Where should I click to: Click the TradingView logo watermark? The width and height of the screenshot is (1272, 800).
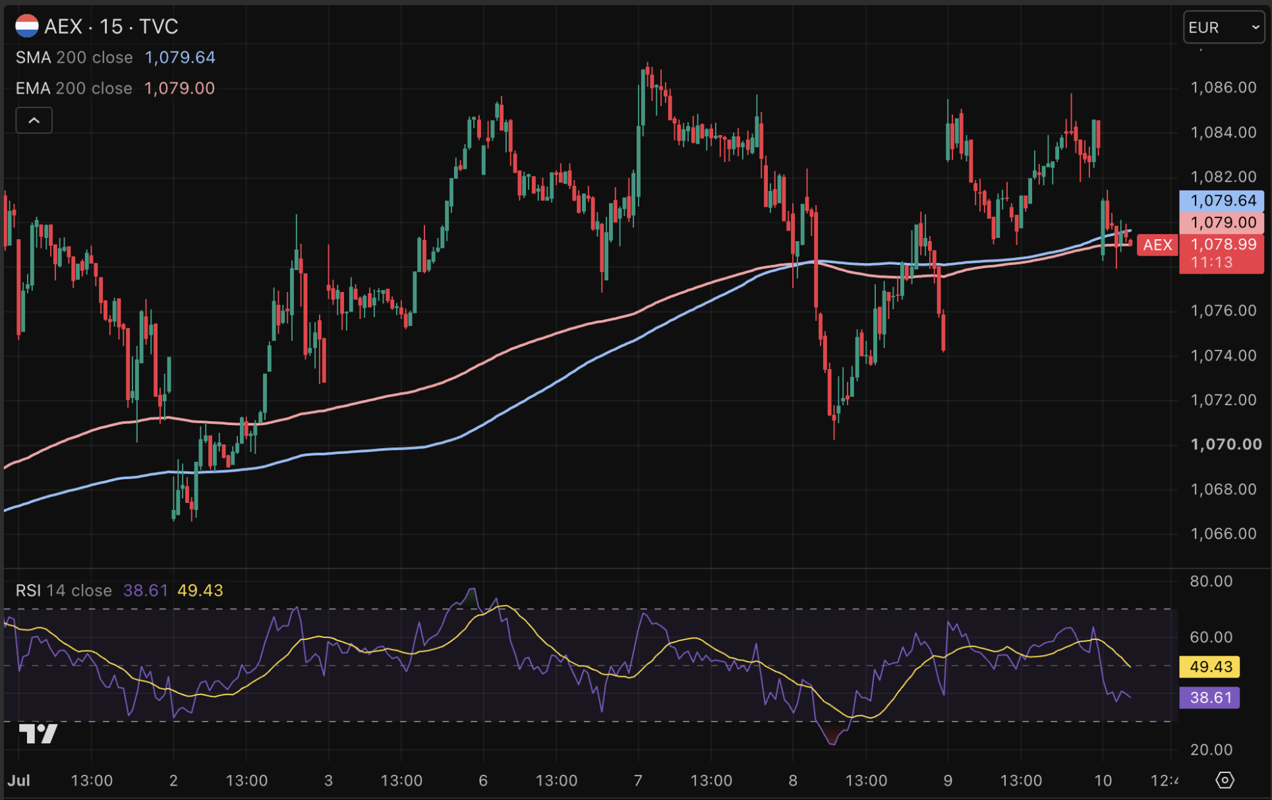[x=38, y=733]
